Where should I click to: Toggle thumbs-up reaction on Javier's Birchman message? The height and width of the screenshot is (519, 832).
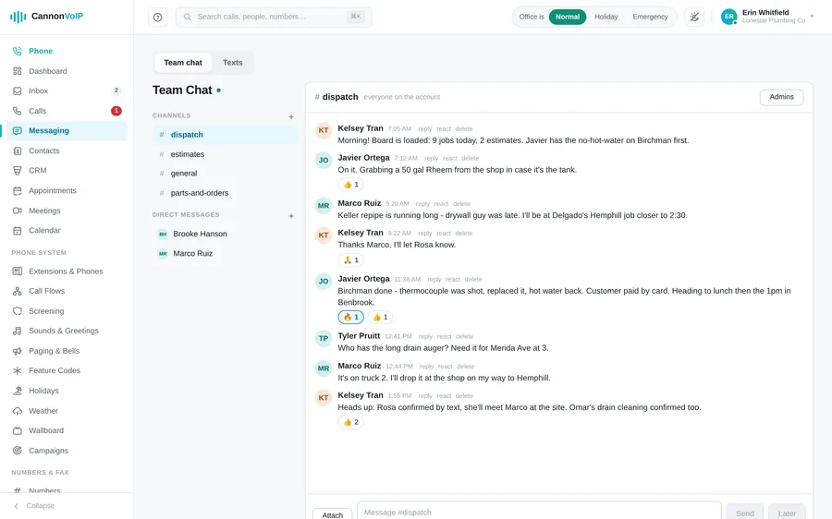coord(380,317)
